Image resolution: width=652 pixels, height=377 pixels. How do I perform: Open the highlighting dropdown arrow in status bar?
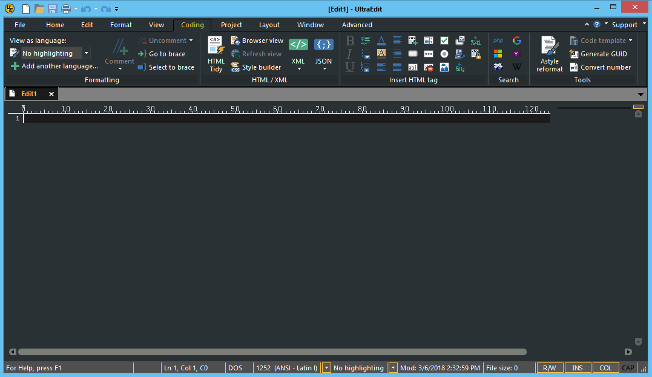click(x=393, y=368)
